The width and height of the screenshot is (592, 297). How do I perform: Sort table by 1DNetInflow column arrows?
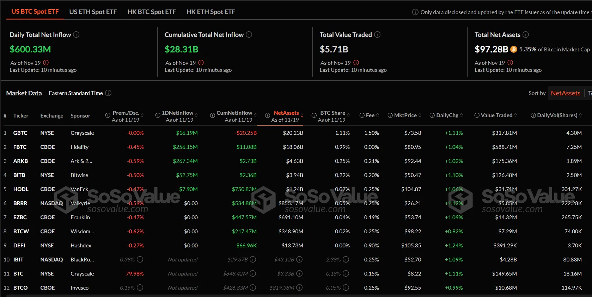(196, 115)
